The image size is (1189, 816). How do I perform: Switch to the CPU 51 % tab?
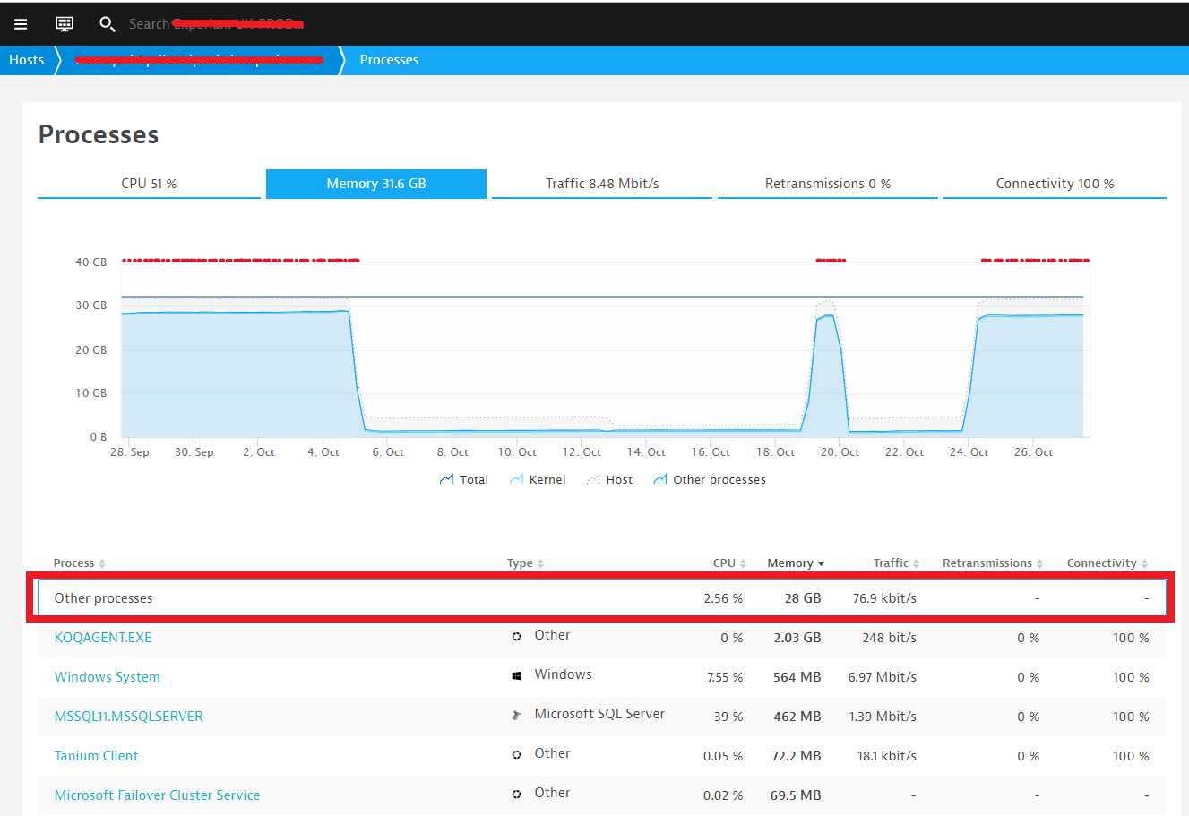coord(149,184)
